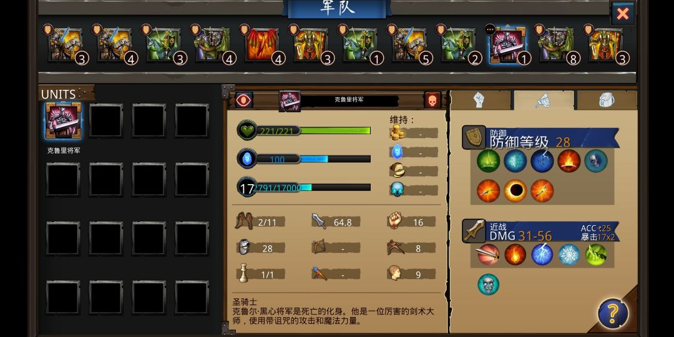674x337 pixels.
Task: Click the ellipsis badge on selected army
Action: coord(490,29)
